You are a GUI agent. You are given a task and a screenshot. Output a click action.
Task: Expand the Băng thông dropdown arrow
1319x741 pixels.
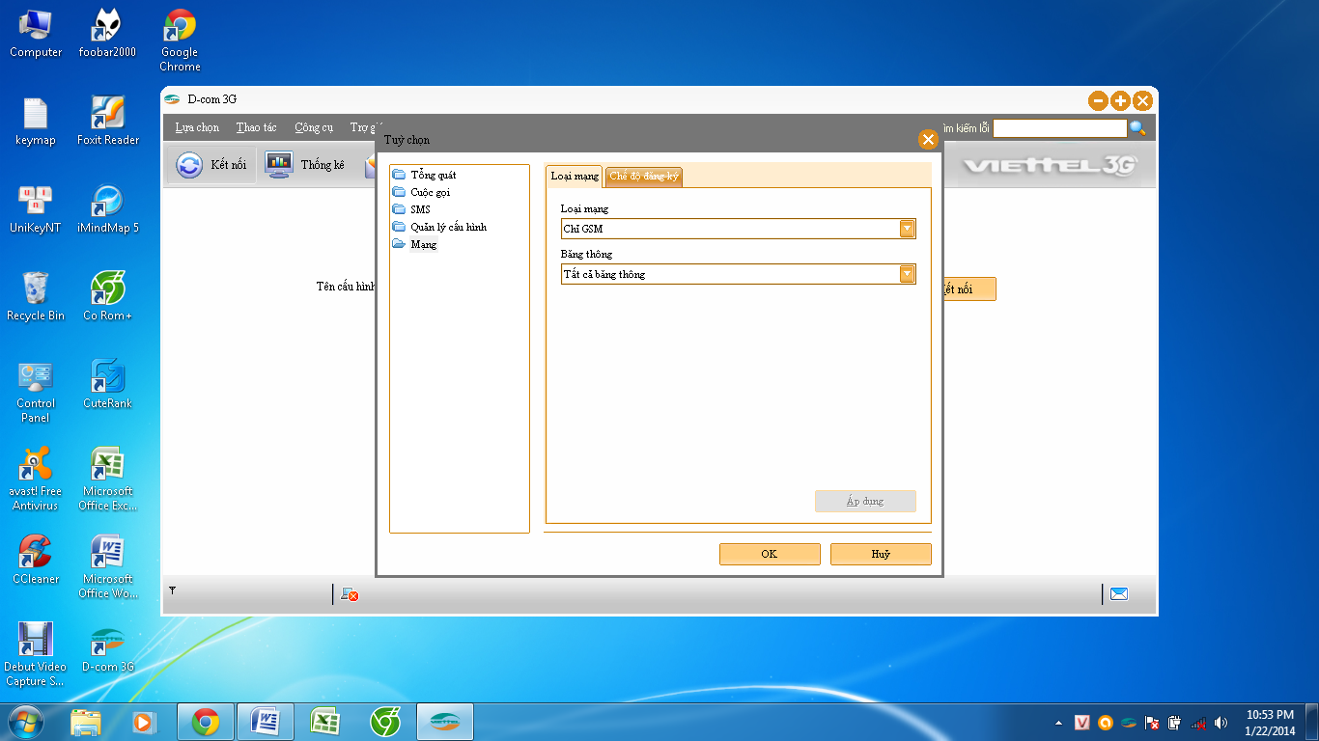click(907, 274)
